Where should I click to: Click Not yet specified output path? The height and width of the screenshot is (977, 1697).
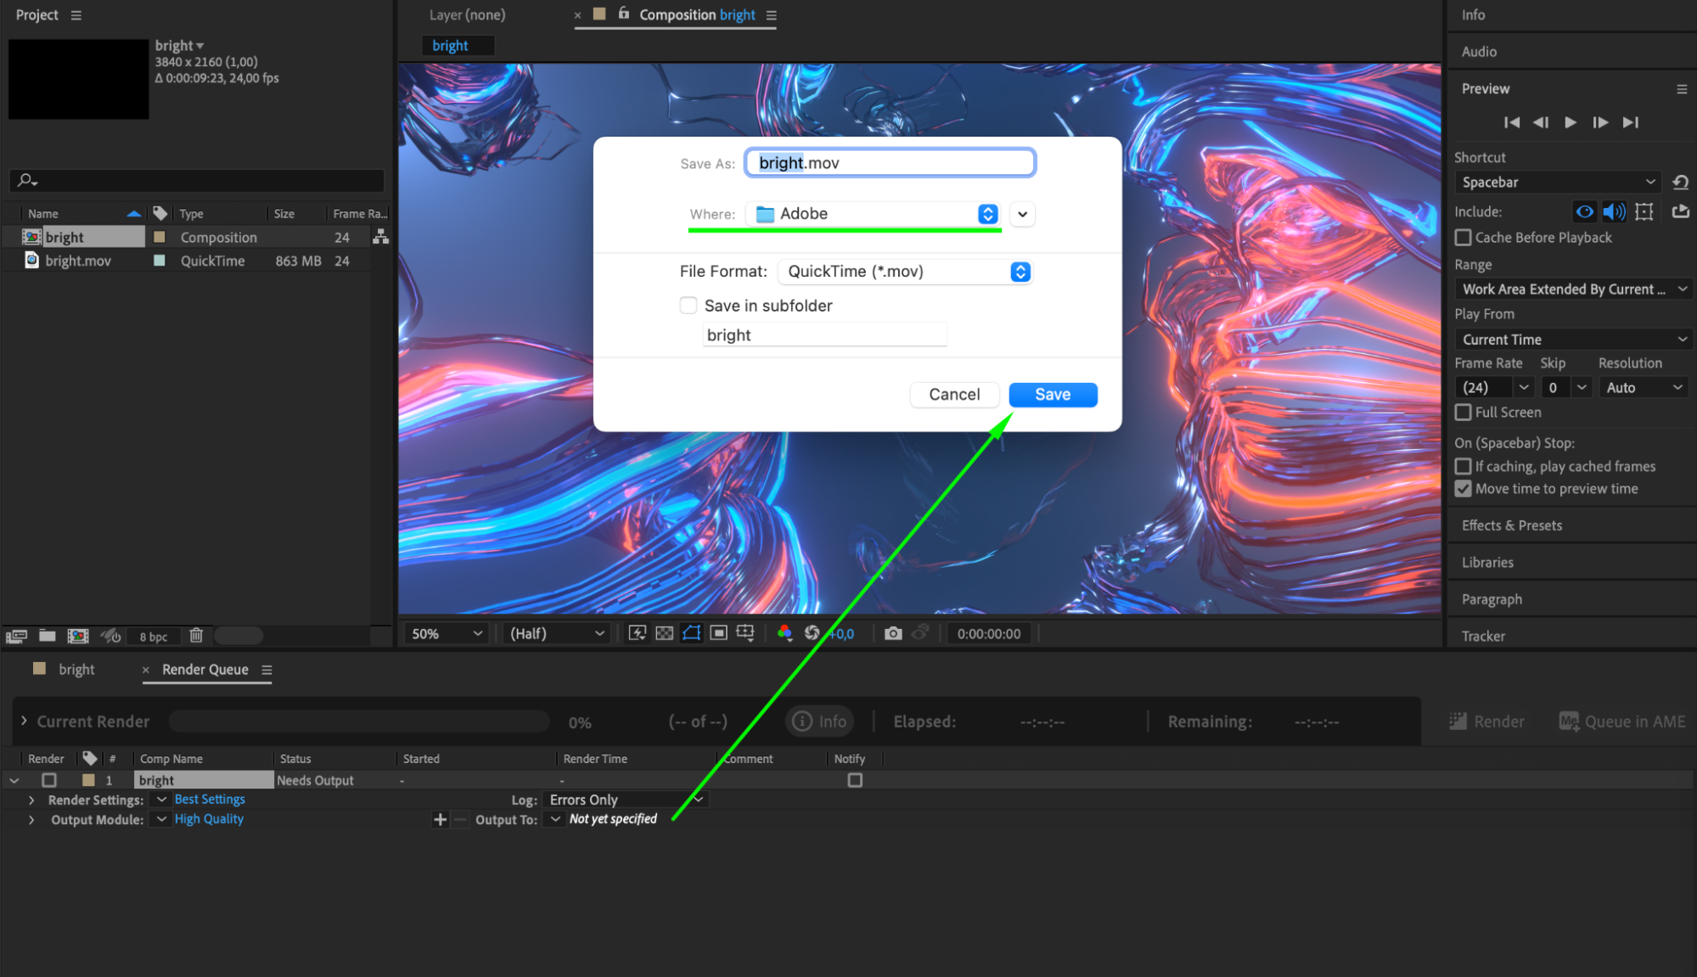click(x=613, y=819)
